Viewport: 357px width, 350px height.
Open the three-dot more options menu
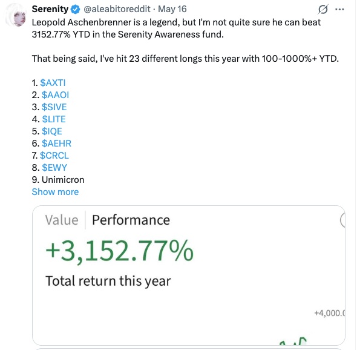[x=339, y=9]
